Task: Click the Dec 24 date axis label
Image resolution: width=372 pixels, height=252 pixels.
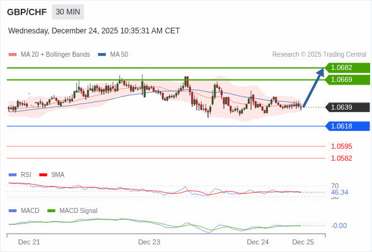Action: click(258, 242)
